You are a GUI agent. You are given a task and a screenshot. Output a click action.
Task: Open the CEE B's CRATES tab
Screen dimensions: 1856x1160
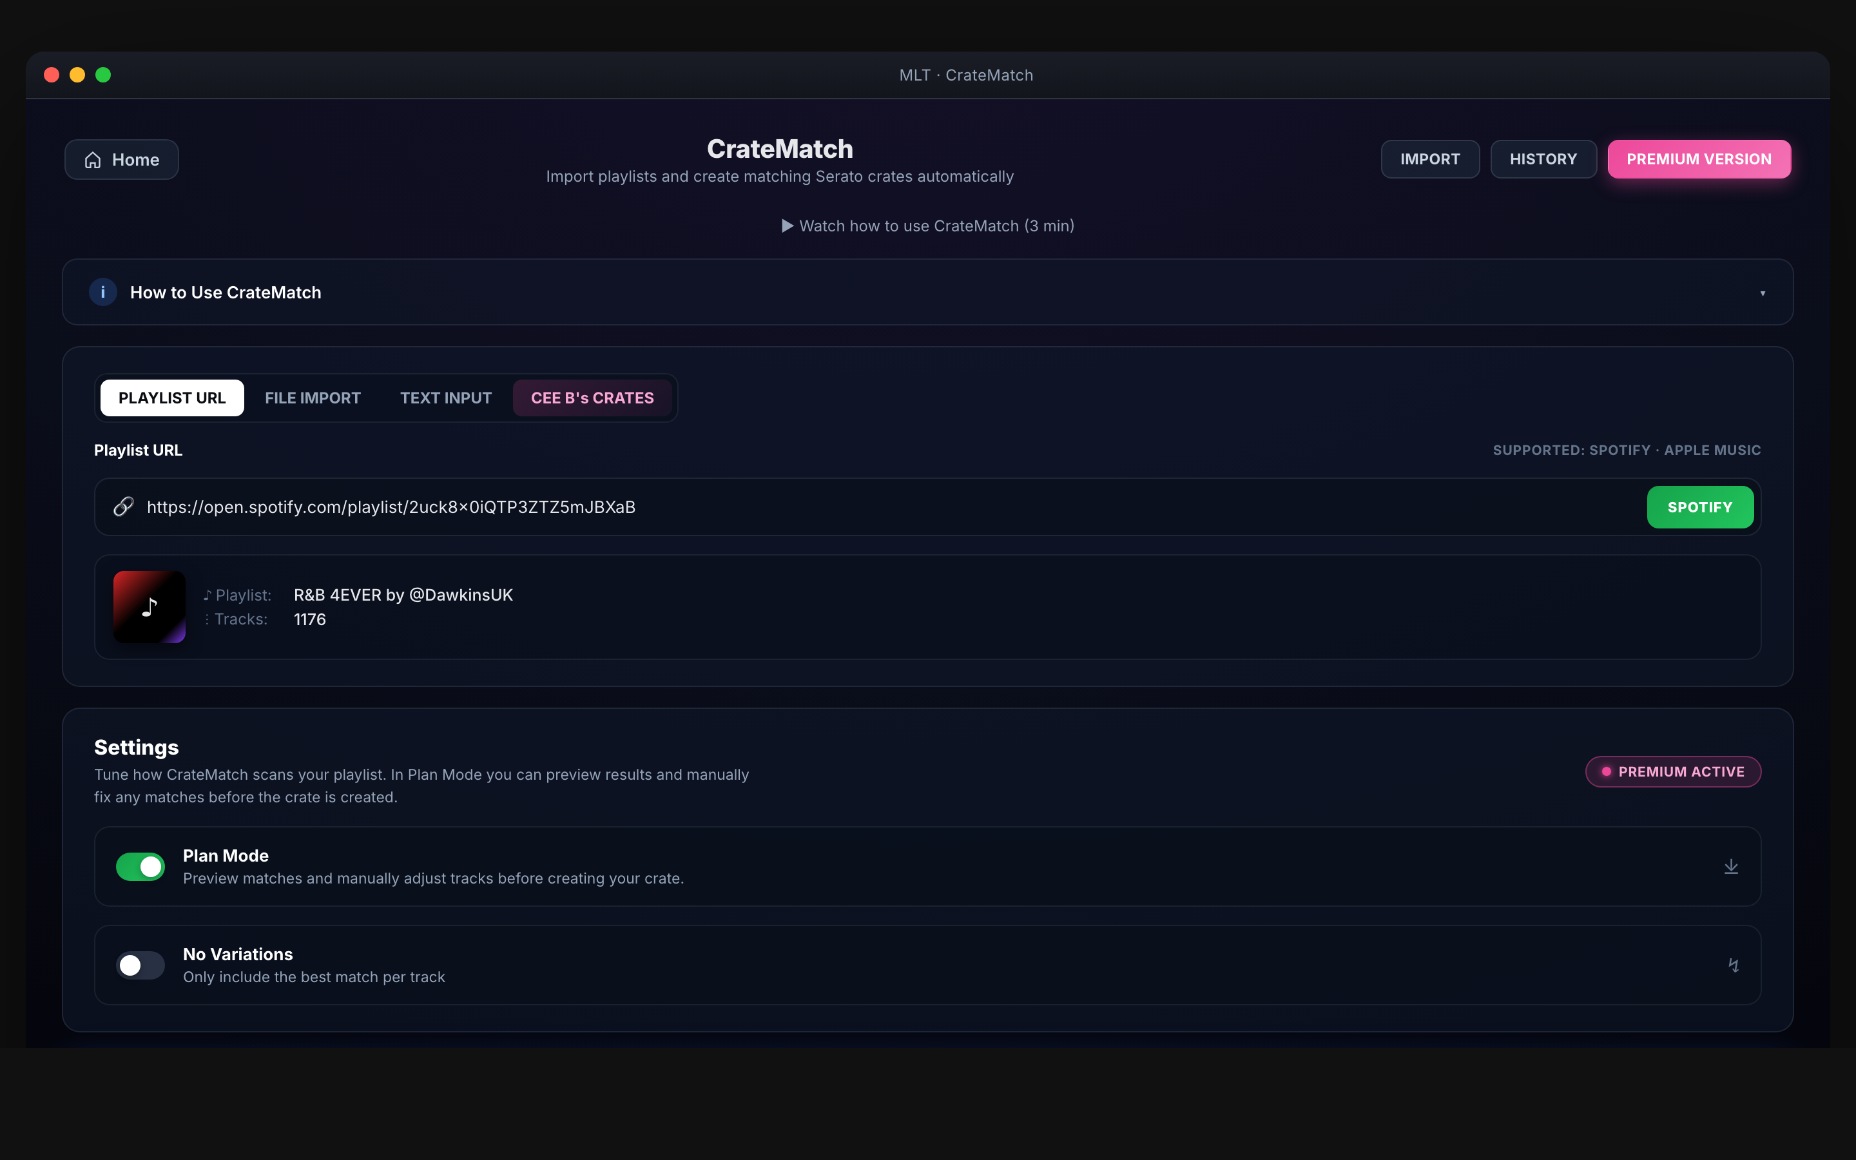click(592, 398)
